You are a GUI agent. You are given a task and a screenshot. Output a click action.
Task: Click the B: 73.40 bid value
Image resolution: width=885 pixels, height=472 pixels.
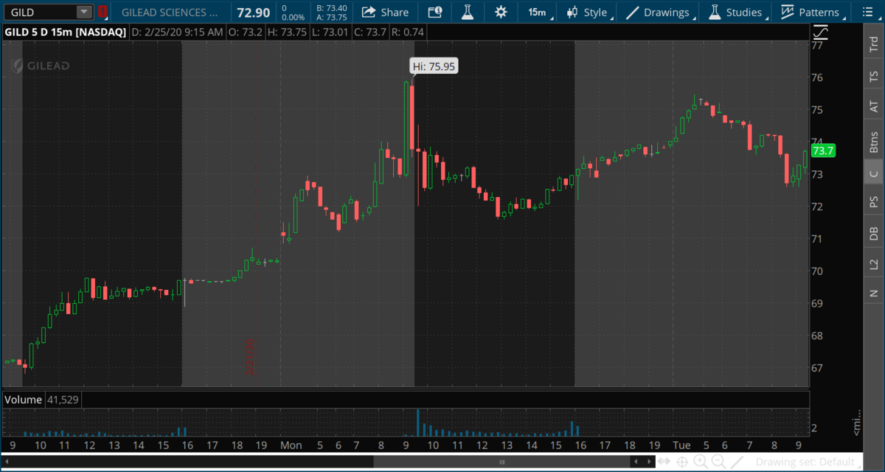(331, 7)
